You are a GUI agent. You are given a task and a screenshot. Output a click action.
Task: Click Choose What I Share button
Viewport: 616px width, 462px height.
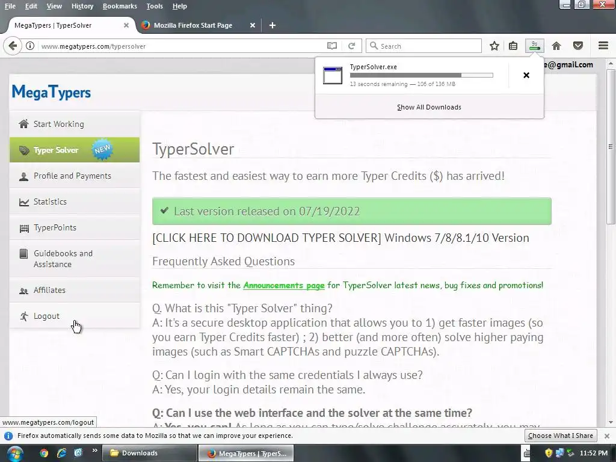tap(561, 436)
